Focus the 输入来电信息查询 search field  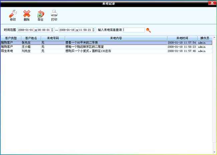tap(134, 30)
